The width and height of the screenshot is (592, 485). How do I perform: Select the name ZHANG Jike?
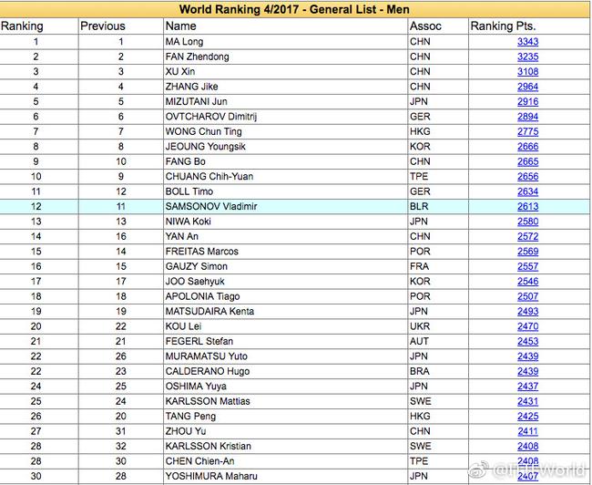tap(192, 87)
